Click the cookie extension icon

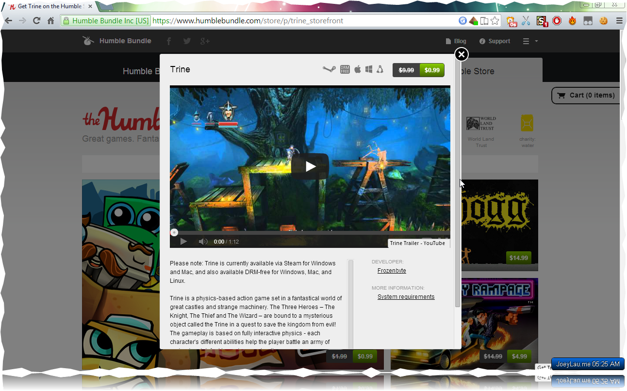604,21
